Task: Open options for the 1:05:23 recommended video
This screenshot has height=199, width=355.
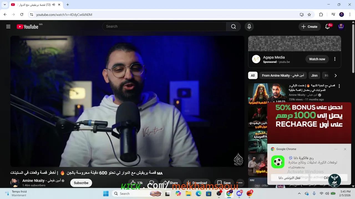Action: coord(339,86)
